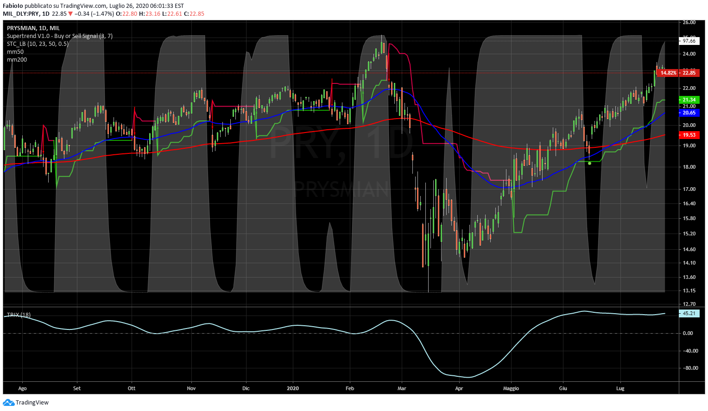Click the Ott month label on time axis

(132, 388)
